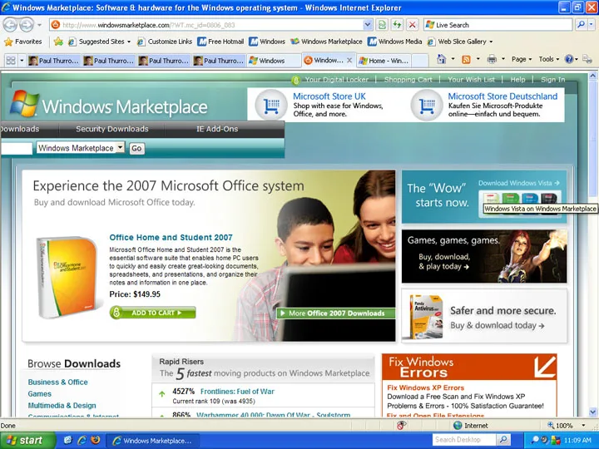Click the Search Desktop input field
Image resolution: width=599 pixels, height=449 pixels.
(x=464, y=440)
